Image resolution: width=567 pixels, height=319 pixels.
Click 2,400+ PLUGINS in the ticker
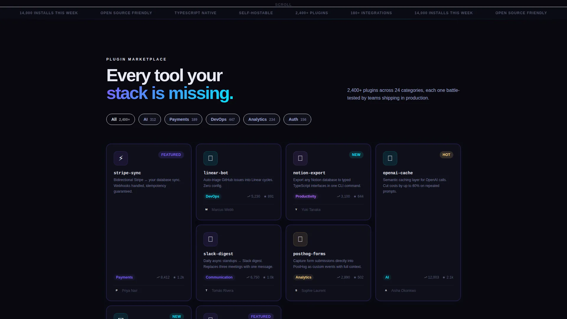point(312,13)
